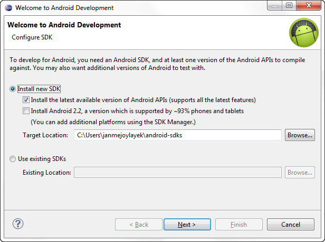Uncheck Install latest available Android APIs

pos(26,100)
